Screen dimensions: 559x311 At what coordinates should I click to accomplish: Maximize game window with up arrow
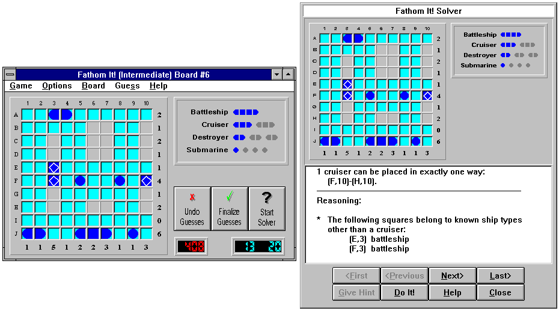coord(288,75)
